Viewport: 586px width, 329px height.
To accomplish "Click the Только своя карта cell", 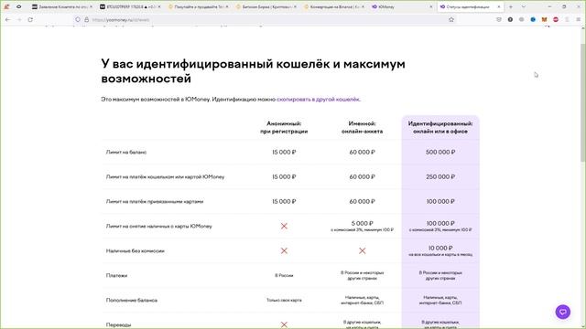I will coord(284,301).
